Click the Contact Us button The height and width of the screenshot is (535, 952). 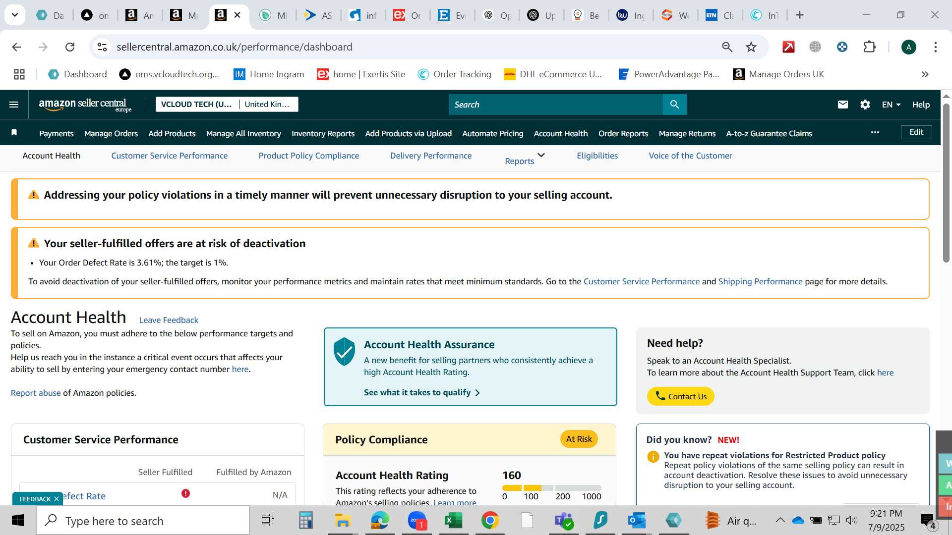click(680, 396)
